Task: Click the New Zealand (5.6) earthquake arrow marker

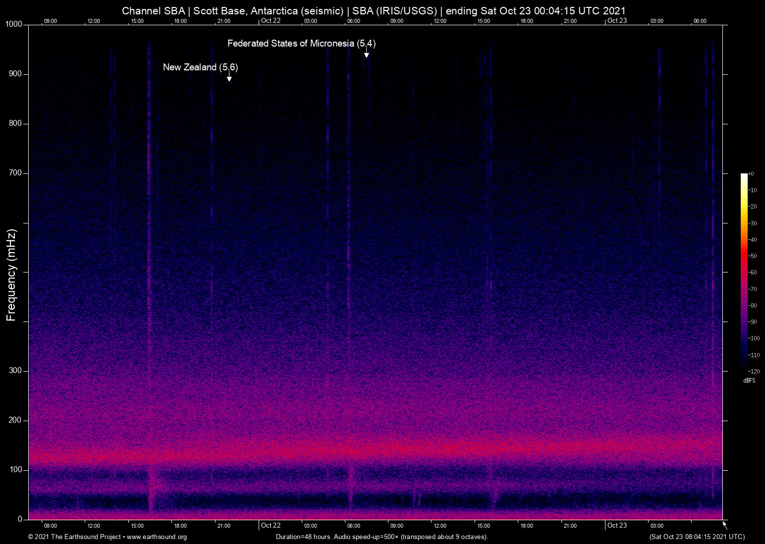Action: (x=229, y=77)
